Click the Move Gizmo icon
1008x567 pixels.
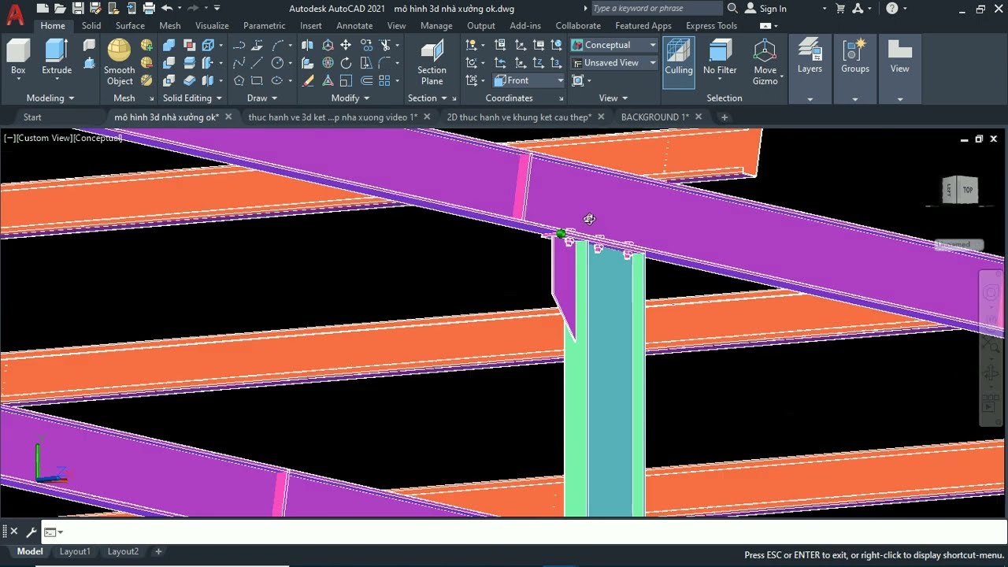point(765,62)
